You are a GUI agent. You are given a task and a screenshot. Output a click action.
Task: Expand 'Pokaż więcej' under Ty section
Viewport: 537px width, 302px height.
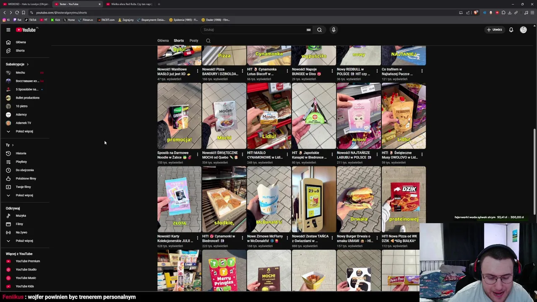point(25,195)
